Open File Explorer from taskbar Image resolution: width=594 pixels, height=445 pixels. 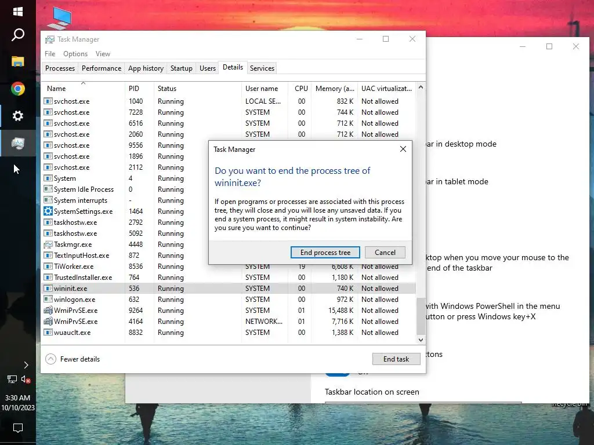[x=18, y=61]
